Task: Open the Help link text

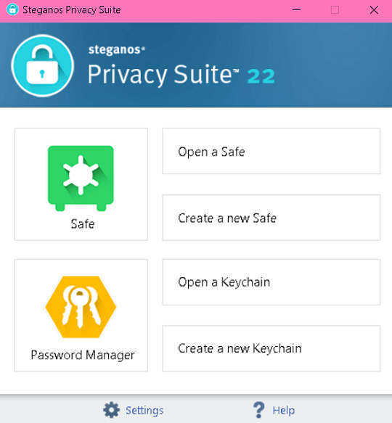Action: point(283,411)
